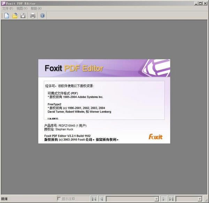Close the Foxit PDF Editor window
Screen dimensions: 209x203
pyautogui.click(x=205, y=3)
